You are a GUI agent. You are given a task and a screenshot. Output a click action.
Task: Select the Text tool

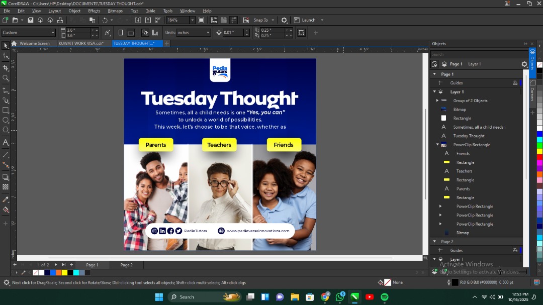click(x=6, y=142)
